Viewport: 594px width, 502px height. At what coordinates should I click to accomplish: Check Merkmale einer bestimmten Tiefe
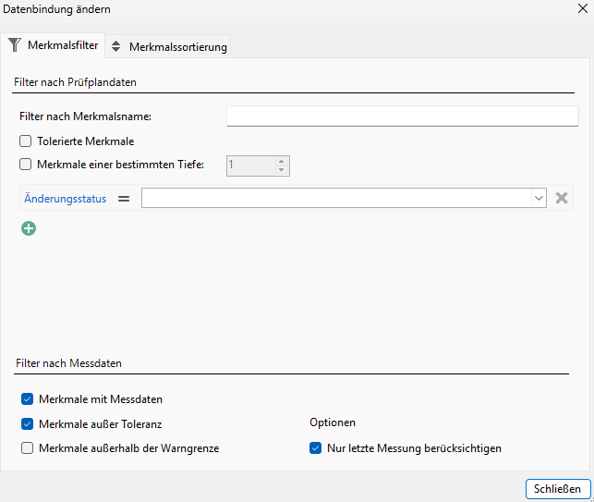tap(25, 165)
